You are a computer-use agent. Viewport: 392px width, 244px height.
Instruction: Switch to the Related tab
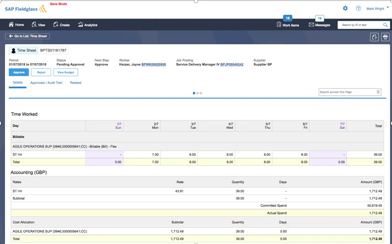(76, 82)
